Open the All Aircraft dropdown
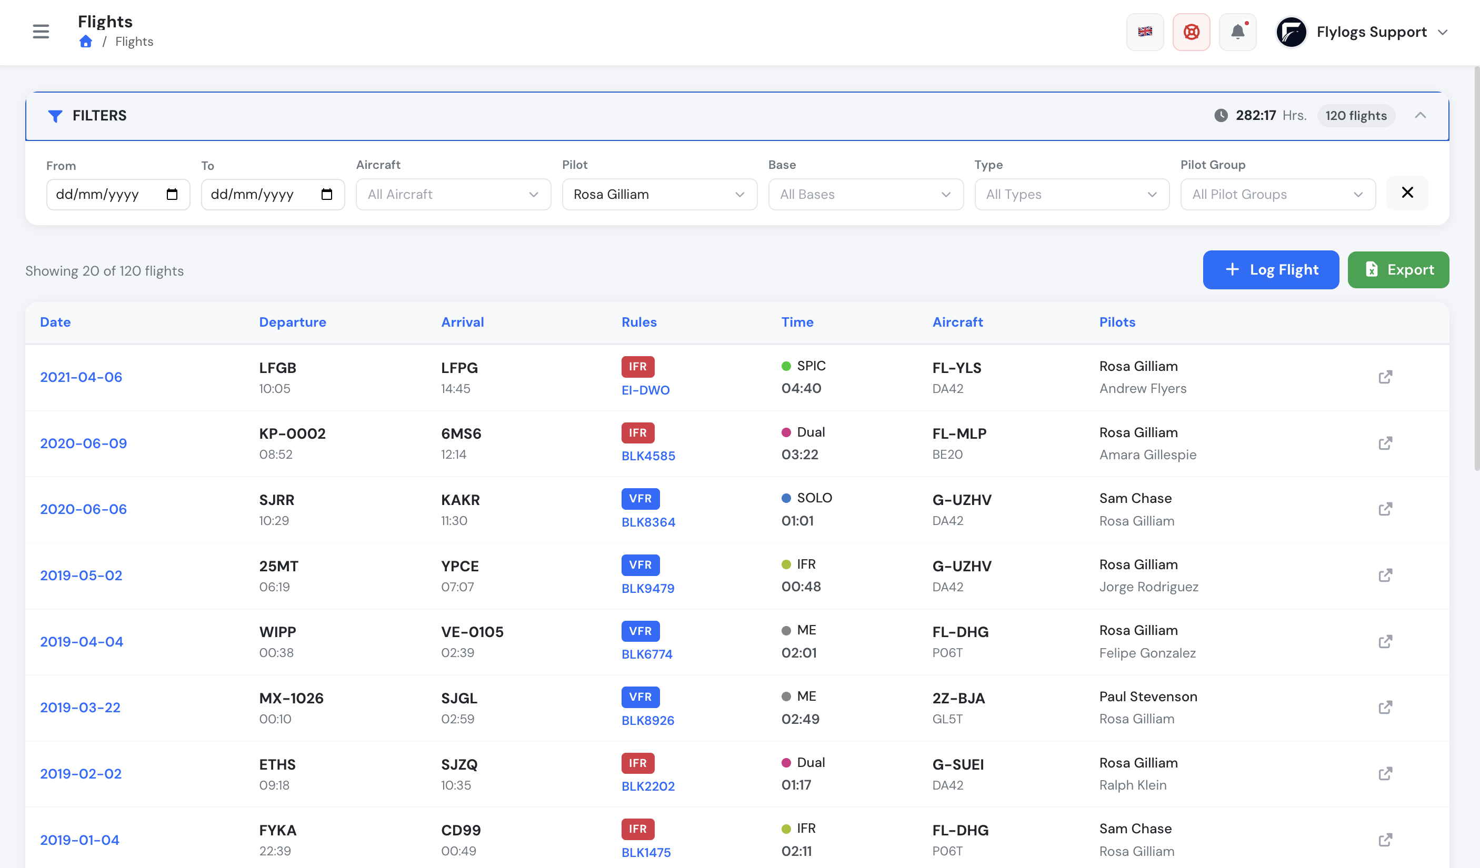This screenshot has width=1480, height=868. [453, 194]
